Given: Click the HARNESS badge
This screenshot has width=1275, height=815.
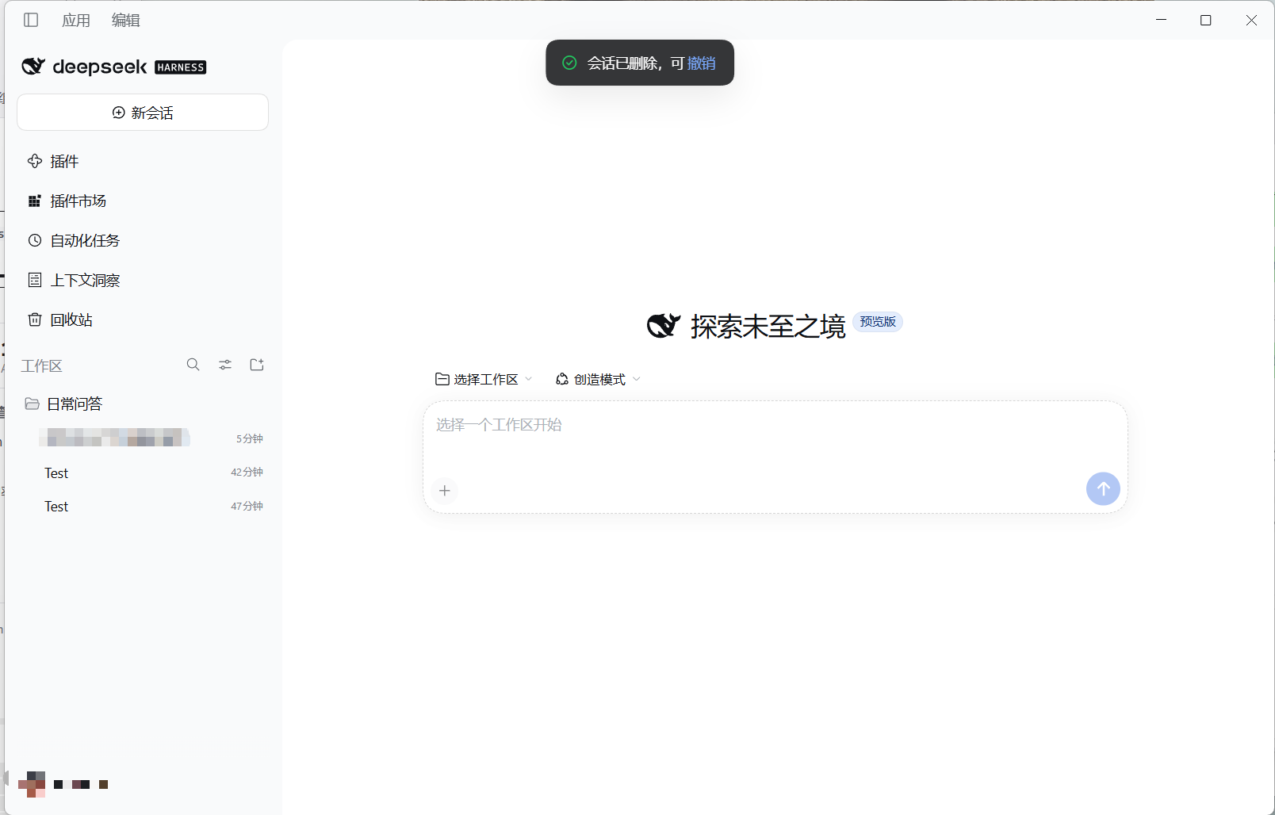Looking at the screenshot, I should tap(181, 67).
